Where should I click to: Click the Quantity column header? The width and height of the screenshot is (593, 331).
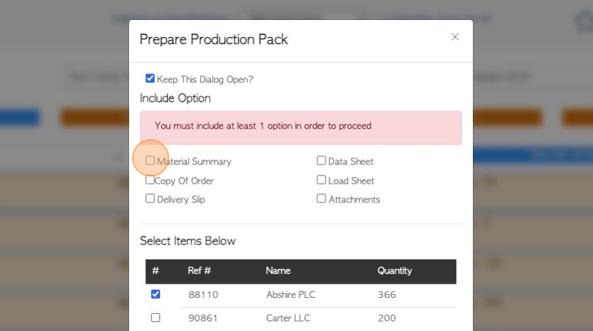pos(394,270)
